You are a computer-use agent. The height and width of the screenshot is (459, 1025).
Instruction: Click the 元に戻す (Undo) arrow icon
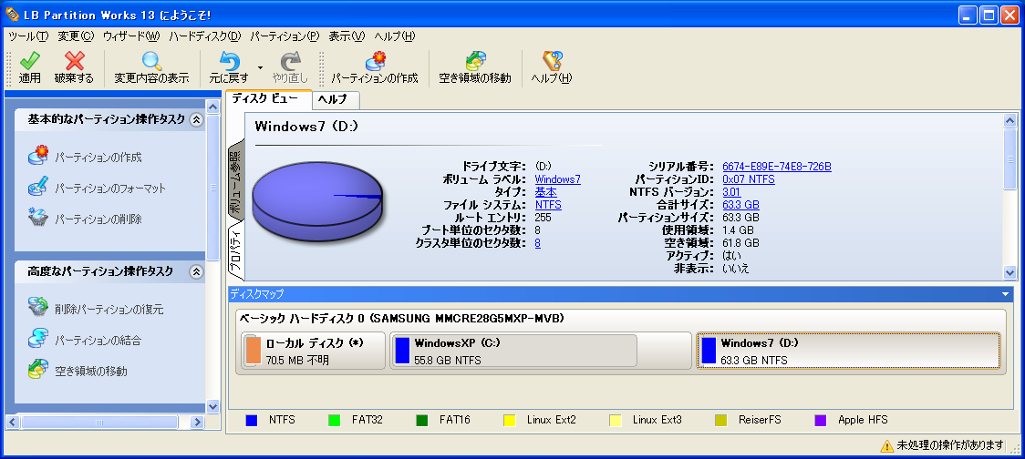[229, 61]
